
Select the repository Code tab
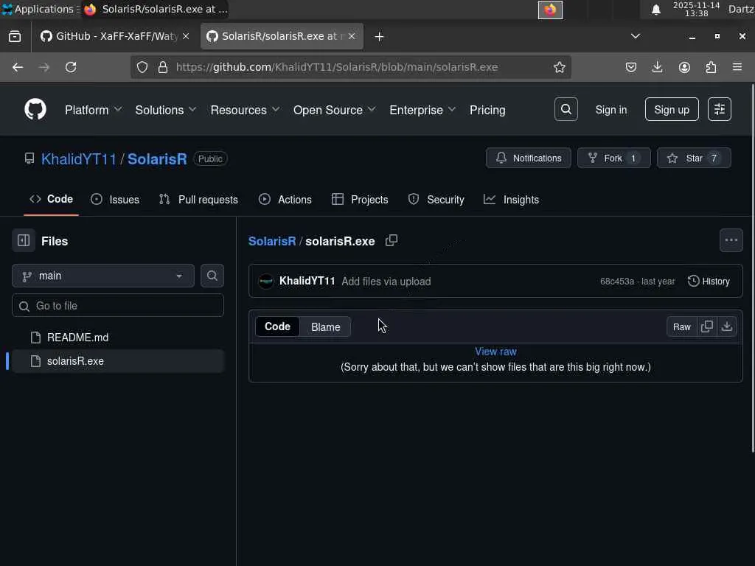[x=51, y=199]
